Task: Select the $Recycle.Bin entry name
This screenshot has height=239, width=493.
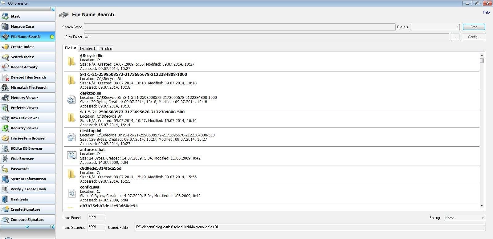Action: tap(92, 56)
